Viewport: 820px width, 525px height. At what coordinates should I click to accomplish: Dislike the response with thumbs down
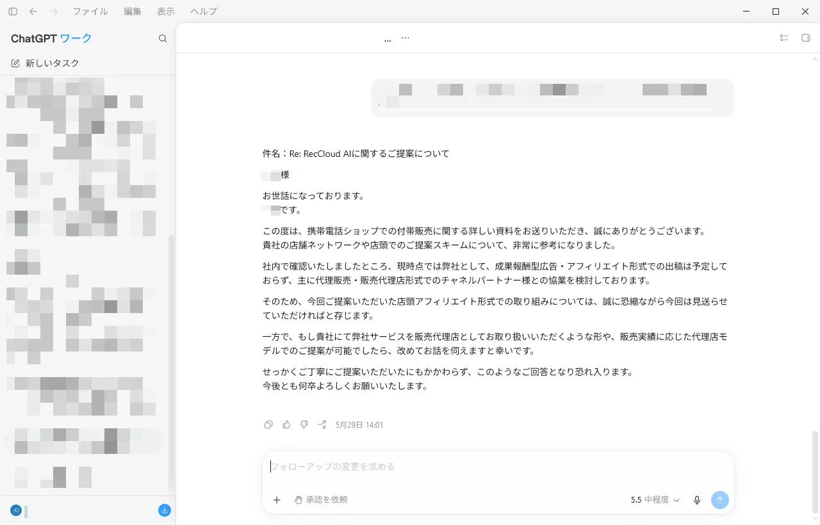click(304, 424)
